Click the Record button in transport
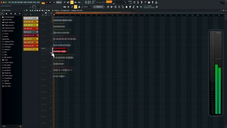 (54, 2)
